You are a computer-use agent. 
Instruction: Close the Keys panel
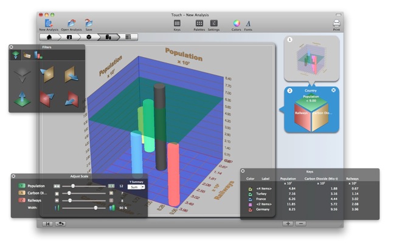(x=243, y=171)
